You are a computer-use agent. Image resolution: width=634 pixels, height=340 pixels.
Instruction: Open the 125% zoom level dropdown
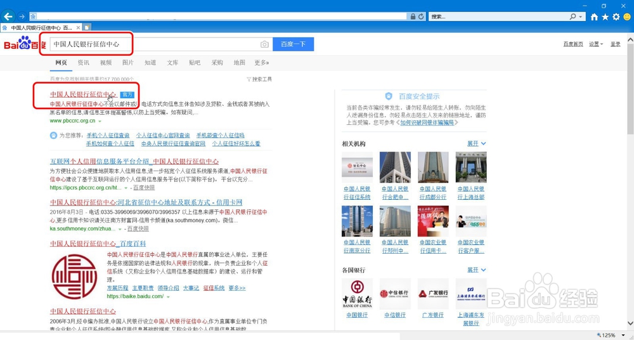[x=623, y=336]
